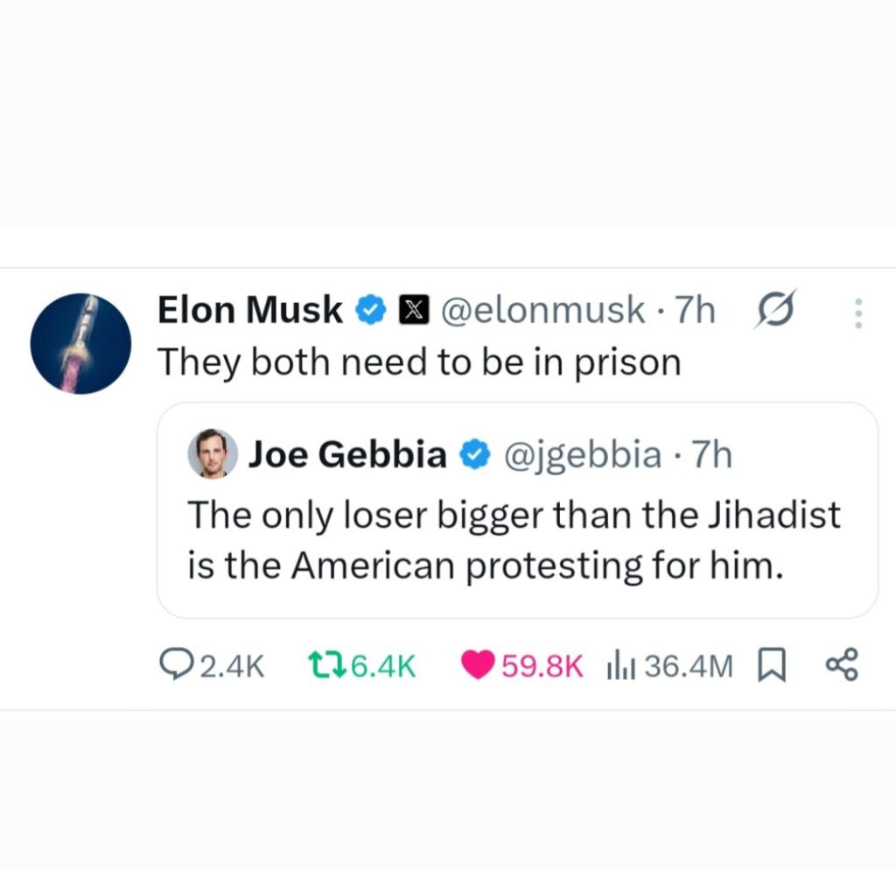896x870 pixels.
Task: Click the Elon Musk display name
Action: coord(250,310)
